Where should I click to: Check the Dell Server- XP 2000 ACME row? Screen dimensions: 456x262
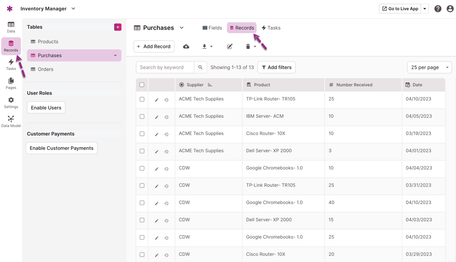click(x=142, y=151)
